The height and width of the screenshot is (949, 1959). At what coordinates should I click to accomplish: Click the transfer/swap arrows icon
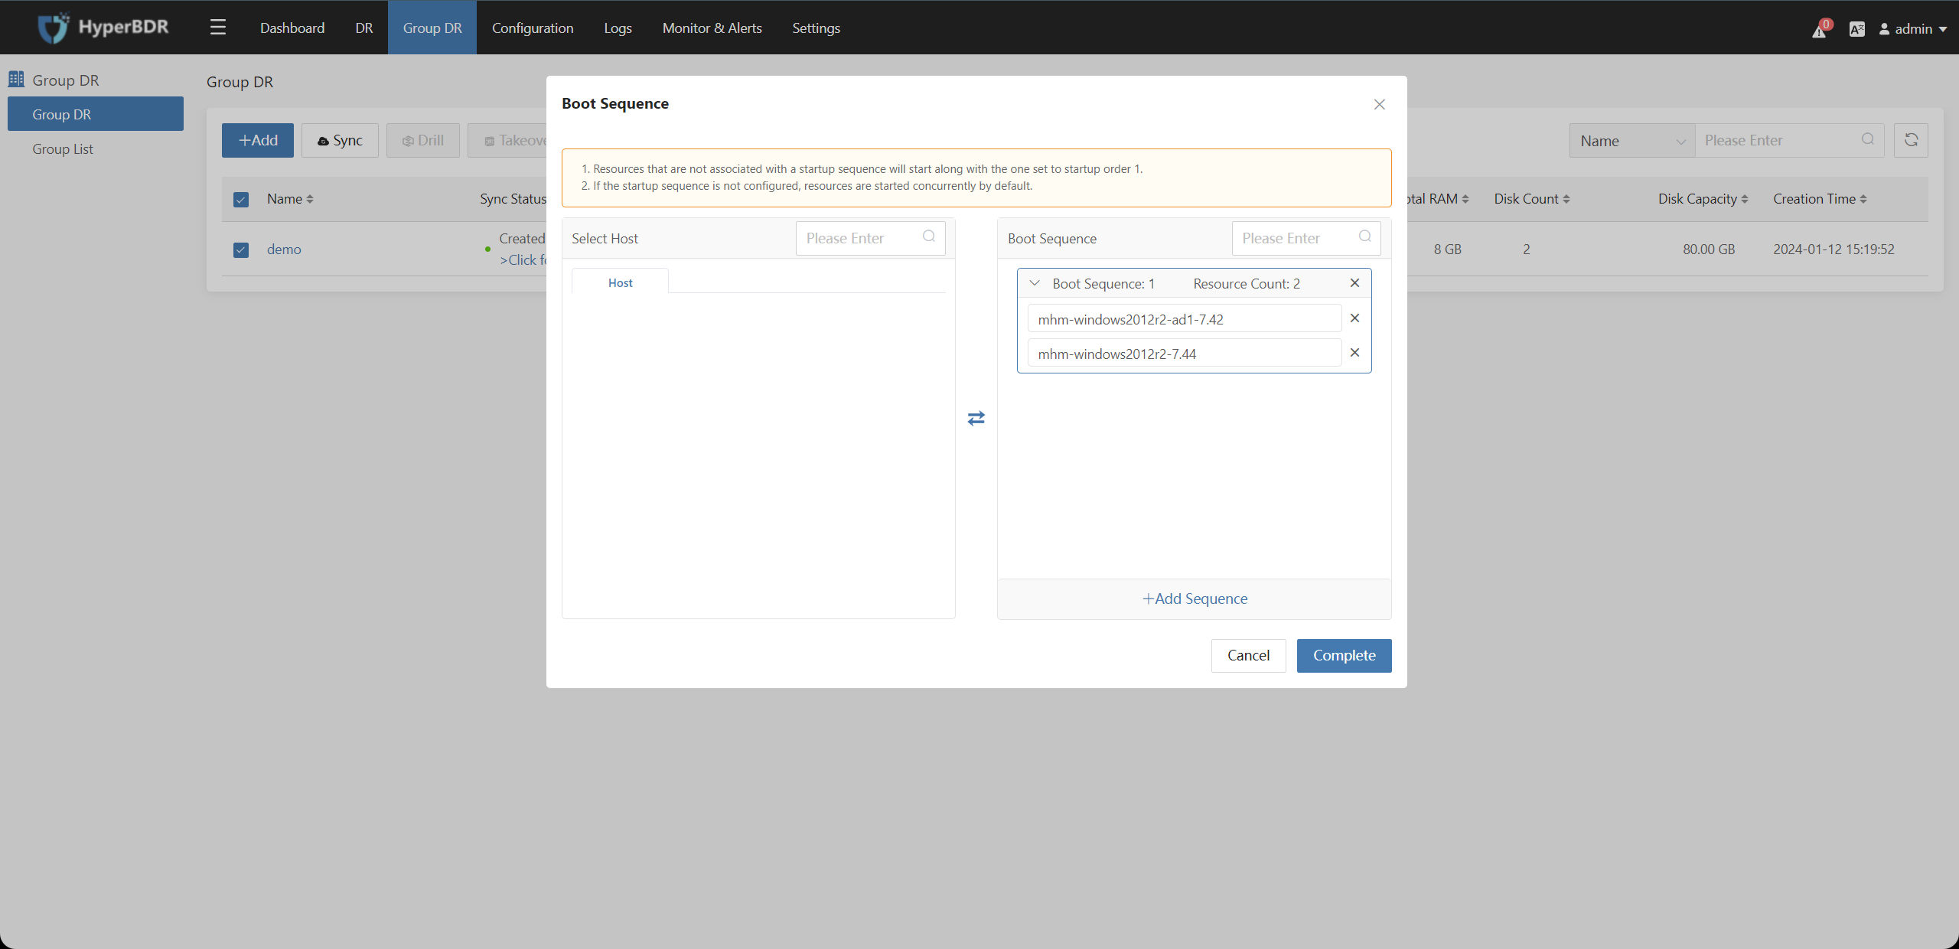point(976,419)
